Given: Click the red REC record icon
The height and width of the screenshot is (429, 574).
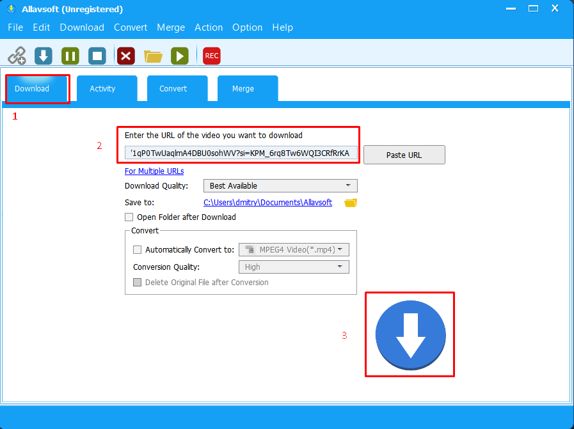Looking at the screenshot, I should coord(212,56).
